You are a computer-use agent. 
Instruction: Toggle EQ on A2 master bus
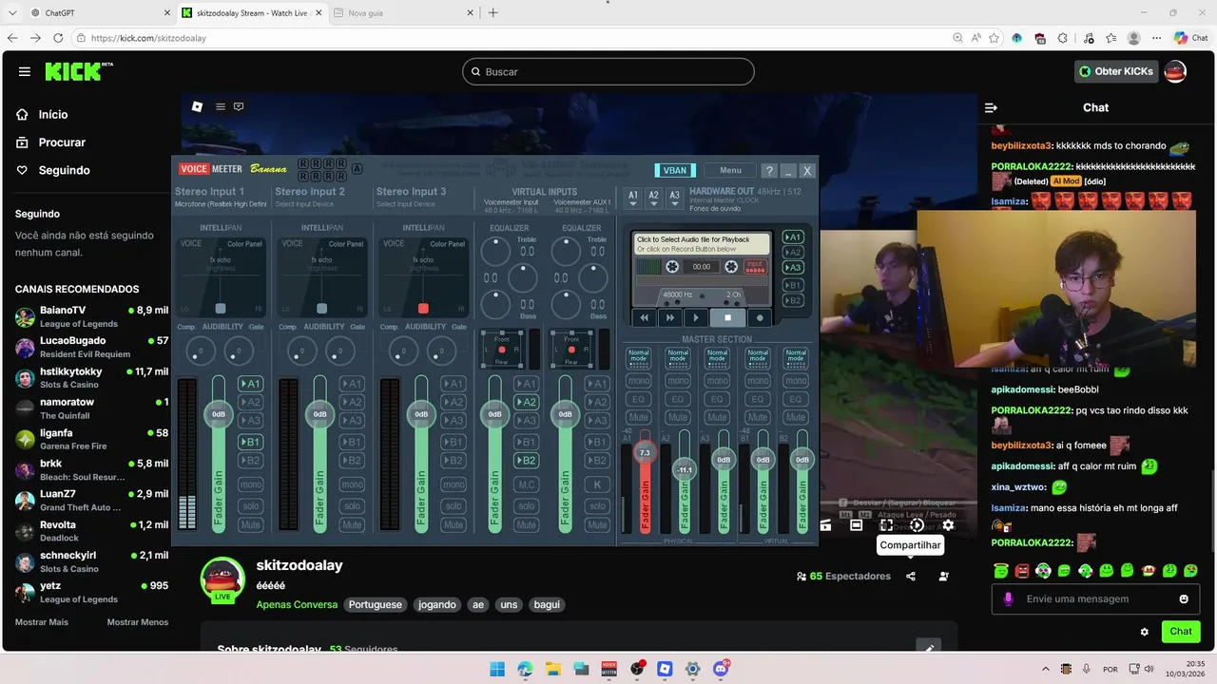[x=678, y=399]
